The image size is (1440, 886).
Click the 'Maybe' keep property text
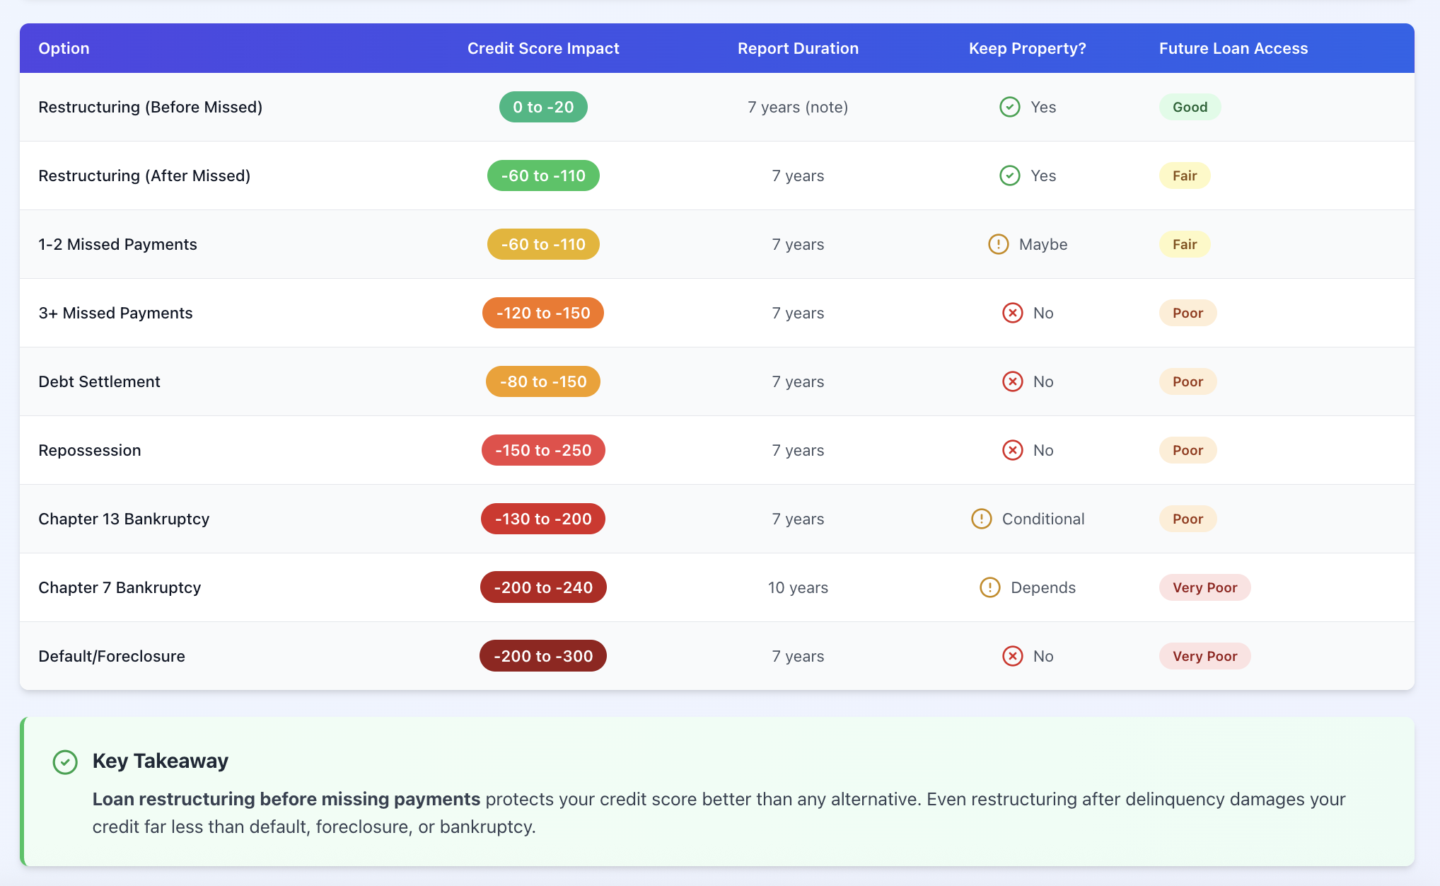click(1043, 244)
